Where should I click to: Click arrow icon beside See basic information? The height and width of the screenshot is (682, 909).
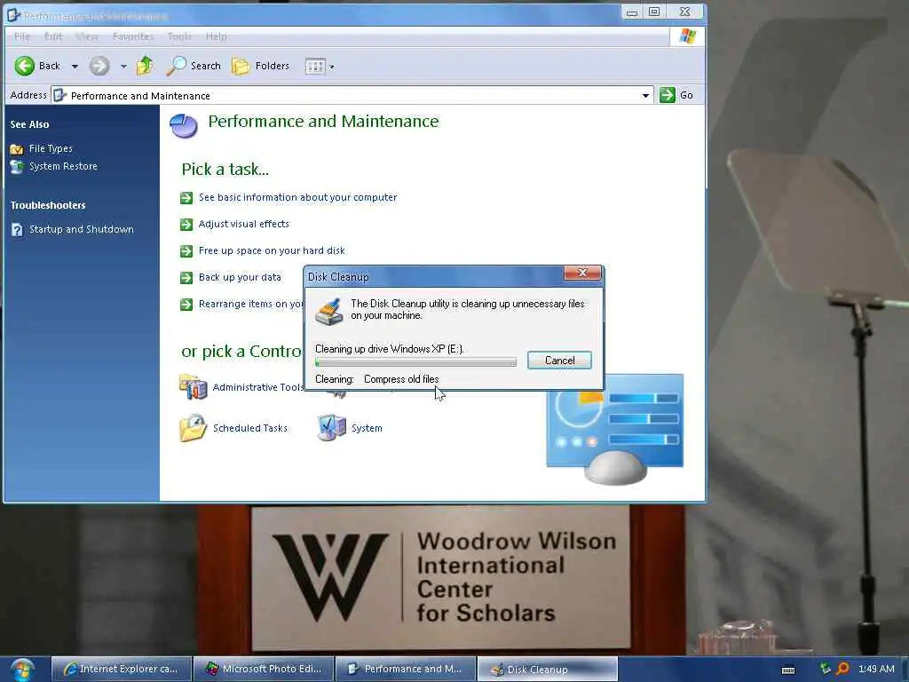click(x=186, y=198)
